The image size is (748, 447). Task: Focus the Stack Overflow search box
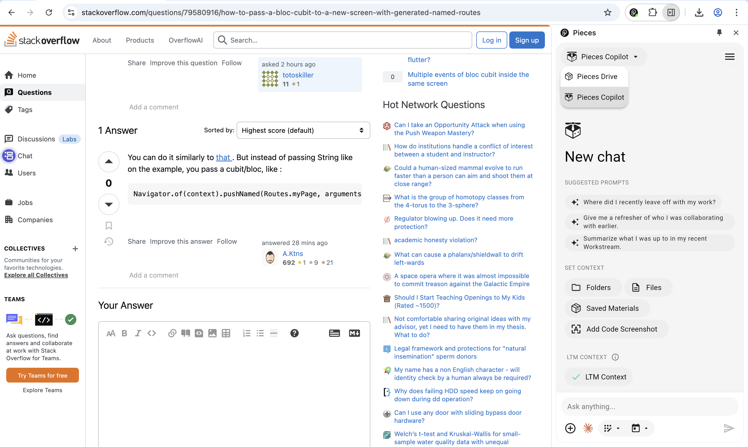point(343,40)
